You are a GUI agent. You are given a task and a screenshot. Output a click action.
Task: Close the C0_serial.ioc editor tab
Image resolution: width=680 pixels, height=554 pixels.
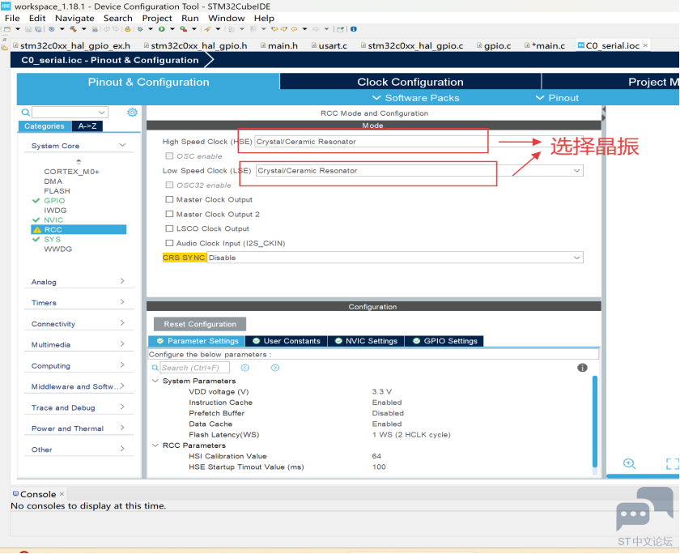point(645,45)
